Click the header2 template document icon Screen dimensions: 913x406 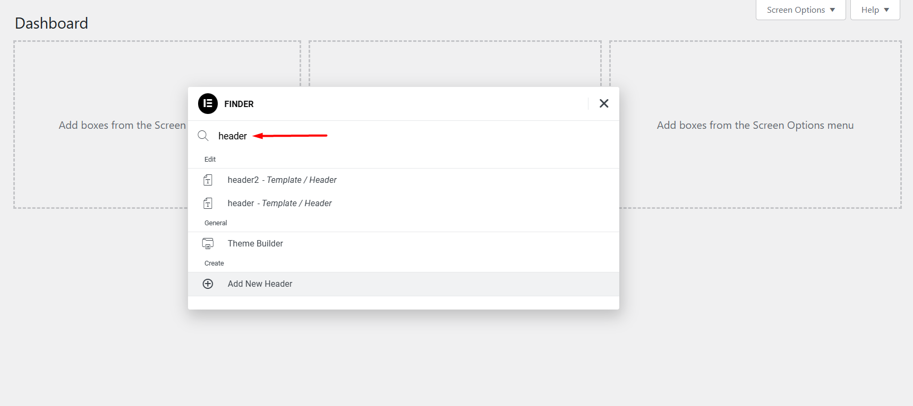click(208, 180)
